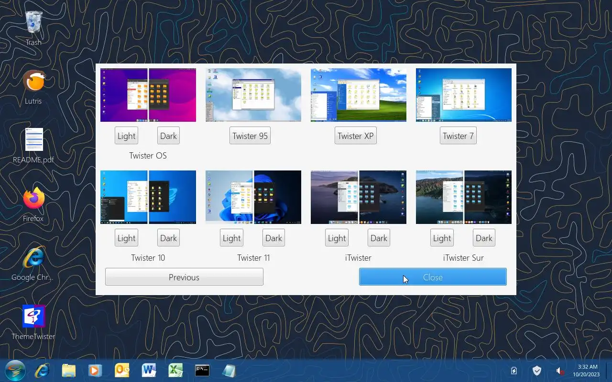Apply the iTwister Dark theme
612x382 pixels.
[379, 238]
